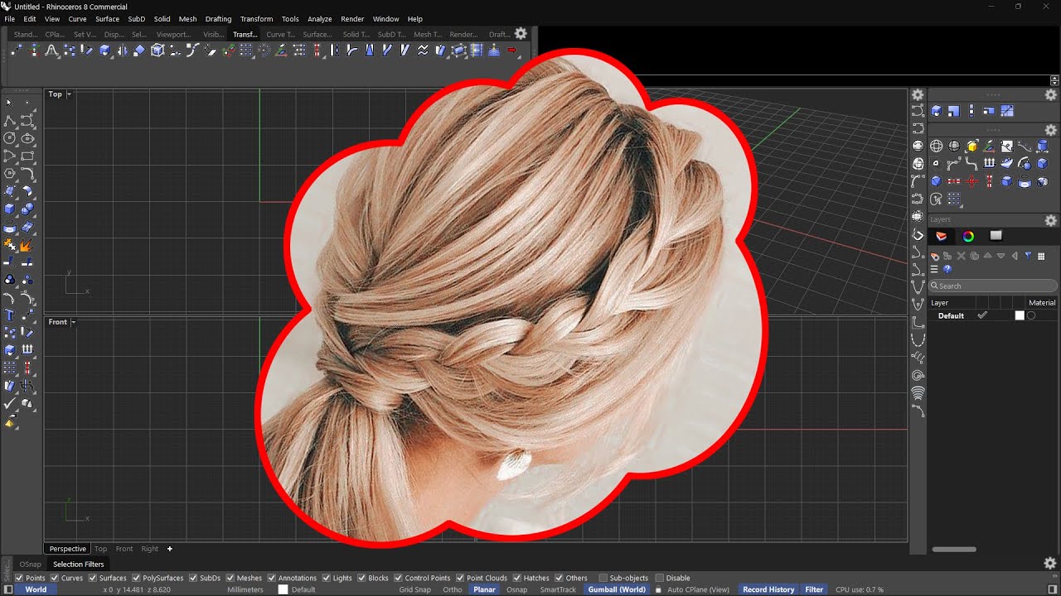Enable the Sub-objects filter checkbox
This screenshot has height=596, width=1061.
pos(602,578)
